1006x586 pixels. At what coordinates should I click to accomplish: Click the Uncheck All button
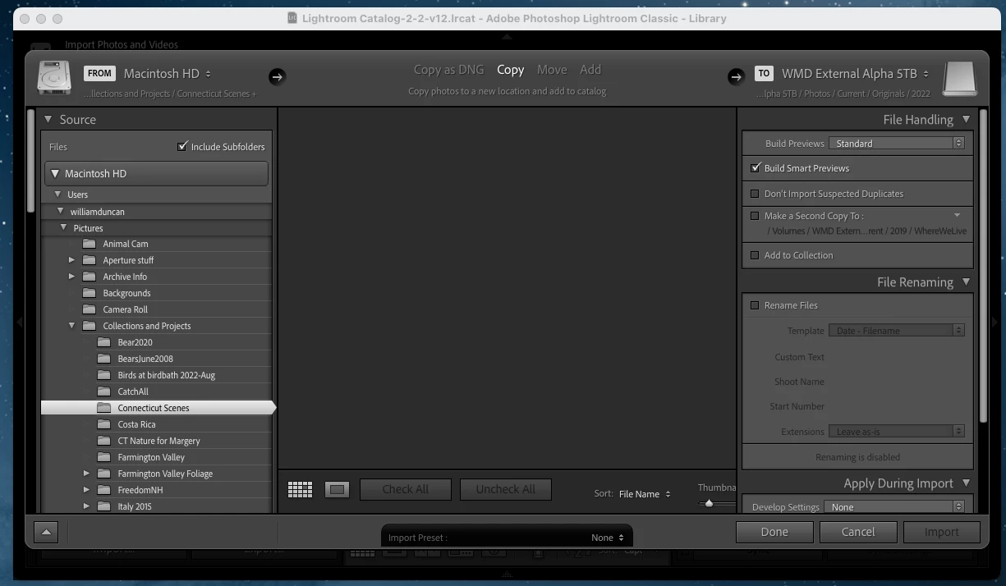506,489
